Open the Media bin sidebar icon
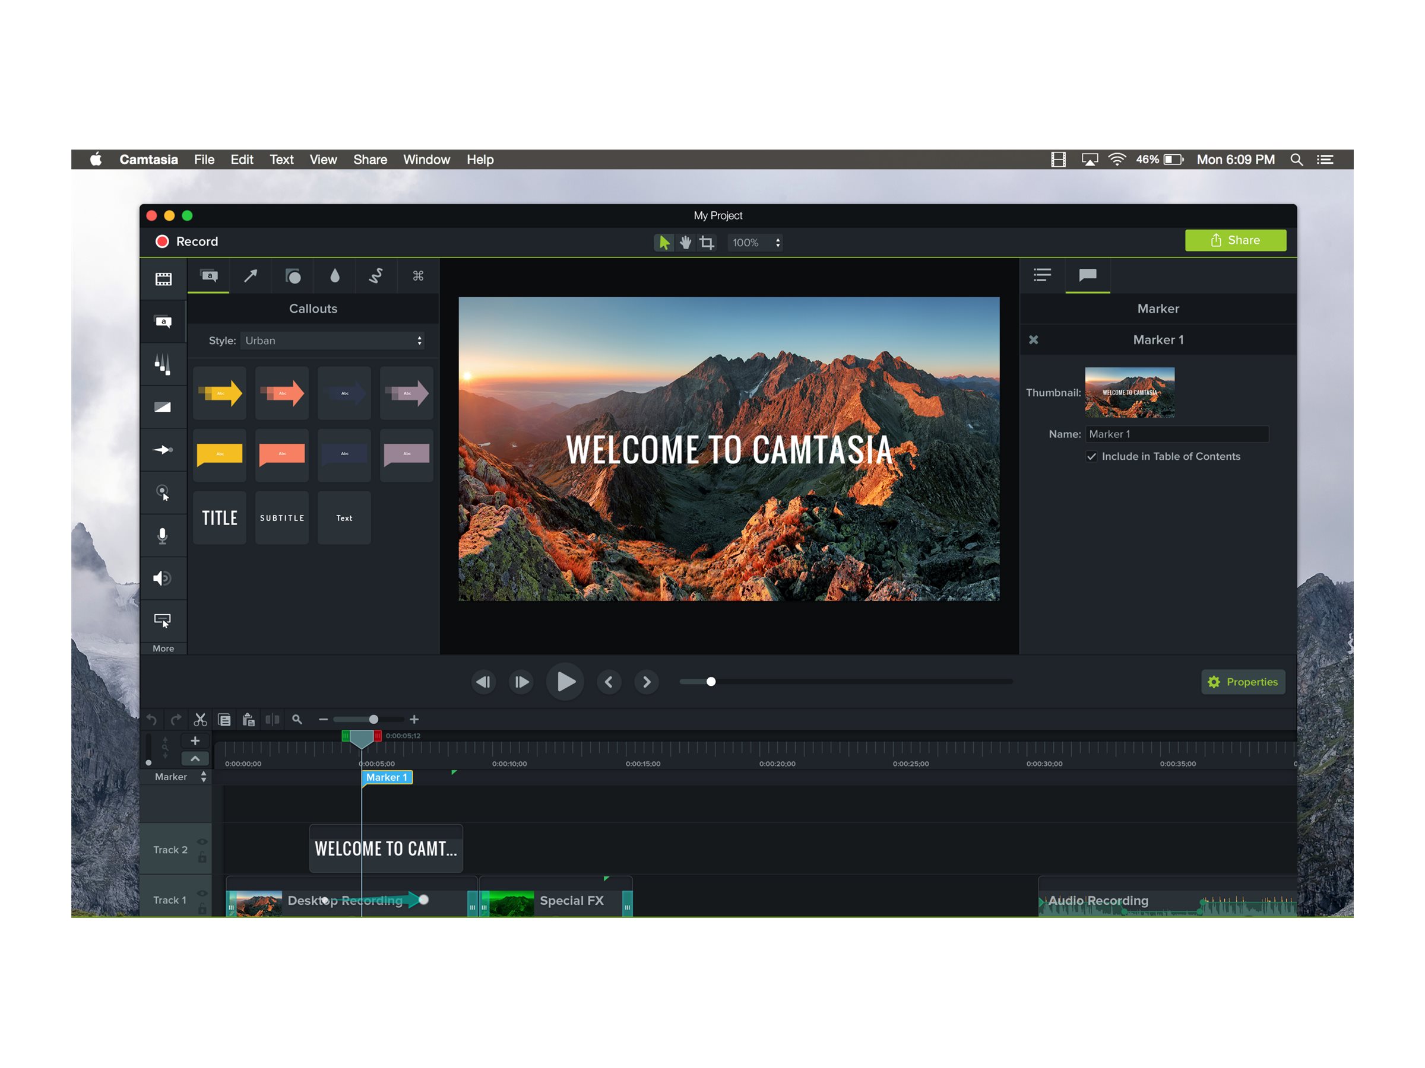This screenshot has height=1068, width=1425. (163, 279)
